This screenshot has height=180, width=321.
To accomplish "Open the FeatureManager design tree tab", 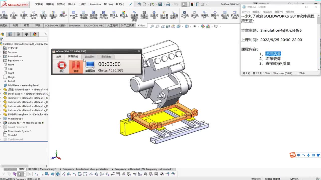I will coord(3,34).
